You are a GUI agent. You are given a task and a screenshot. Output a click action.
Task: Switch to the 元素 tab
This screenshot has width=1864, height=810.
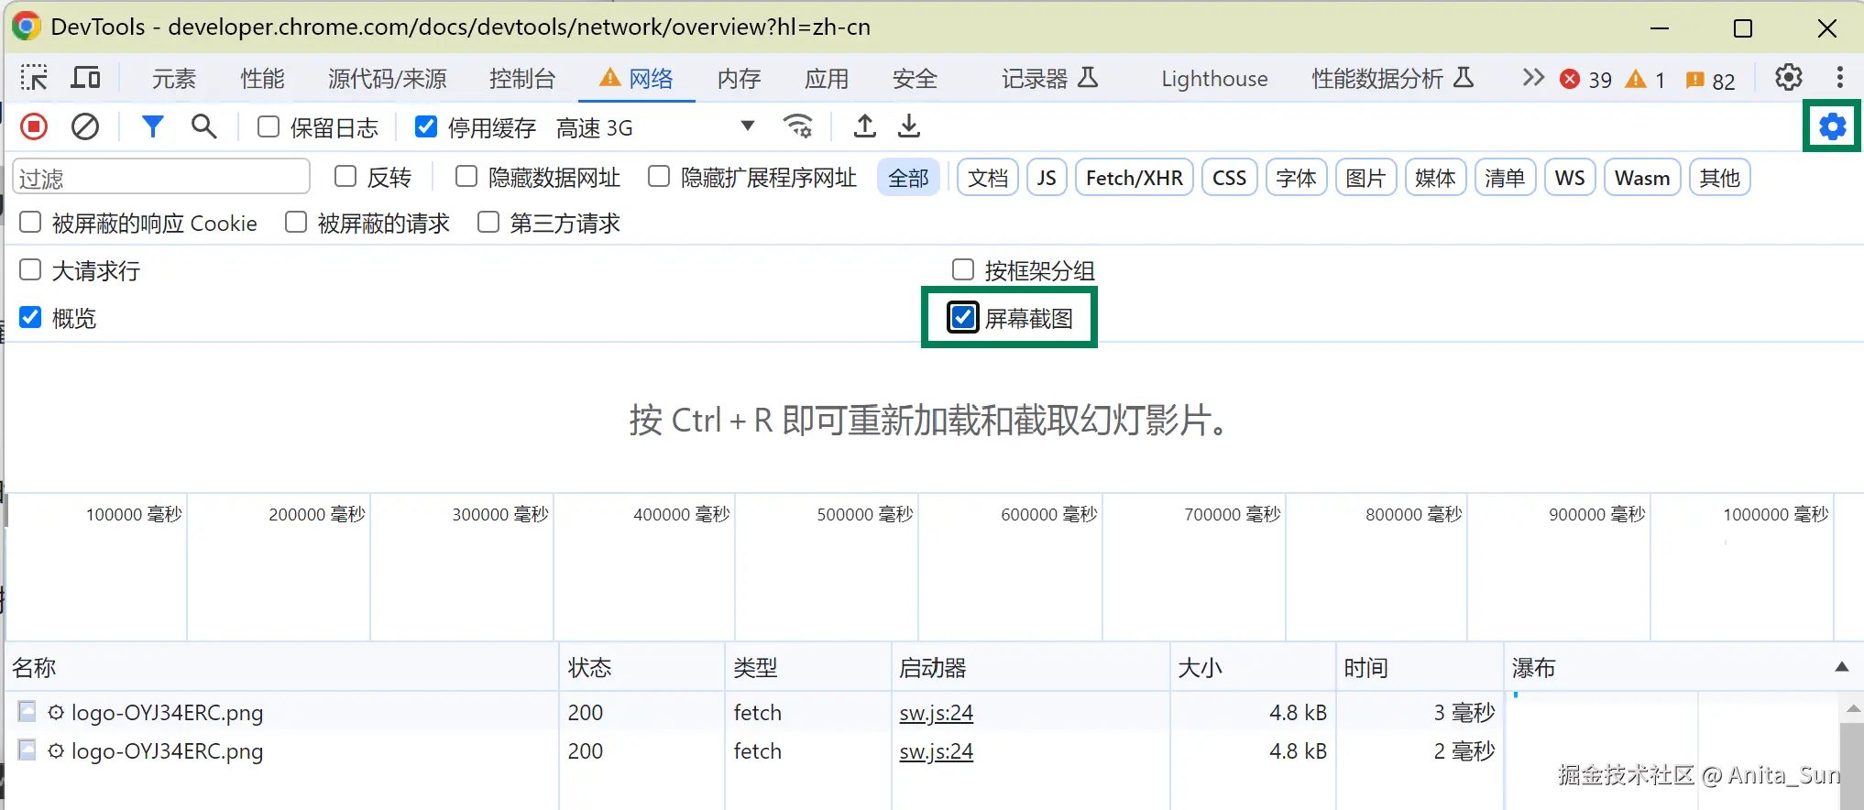[x=174, y=79]
